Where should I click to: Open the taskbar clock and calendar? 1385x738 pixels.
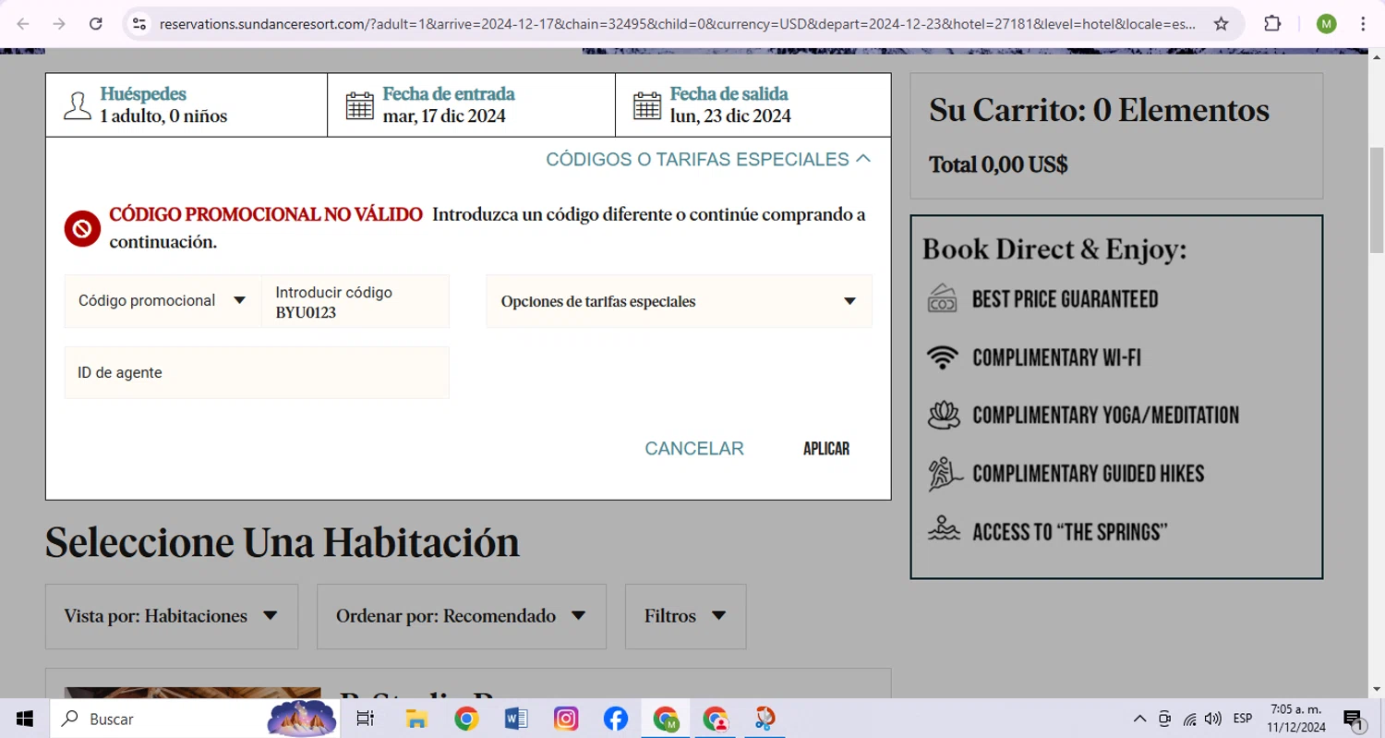[1295, 719]
